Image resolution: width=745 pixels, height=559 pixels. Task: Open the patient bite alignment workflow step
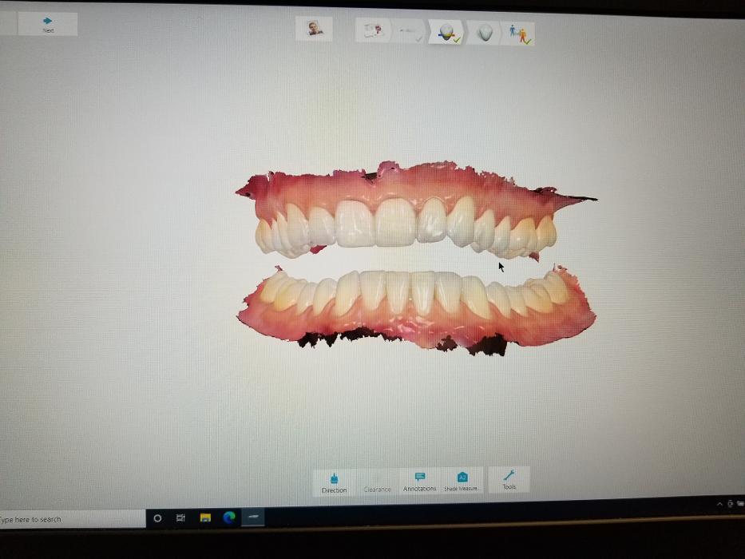[x=517, y=32]
